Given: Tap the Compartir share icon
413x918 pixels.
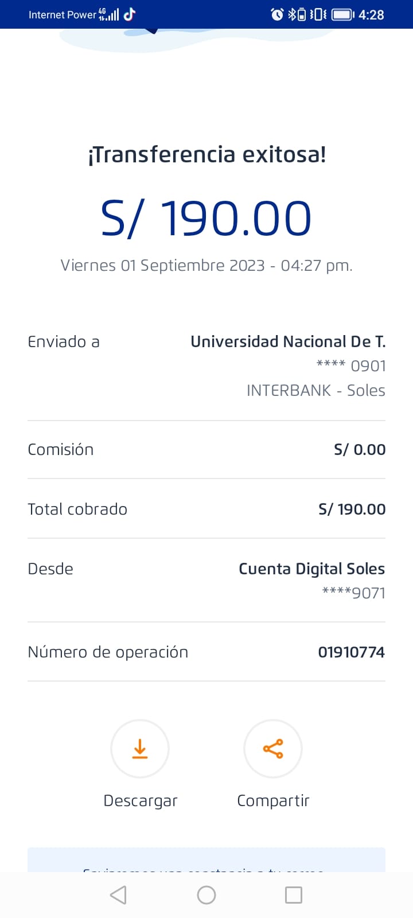Looking at the screenshot, I should coord(273,749).
